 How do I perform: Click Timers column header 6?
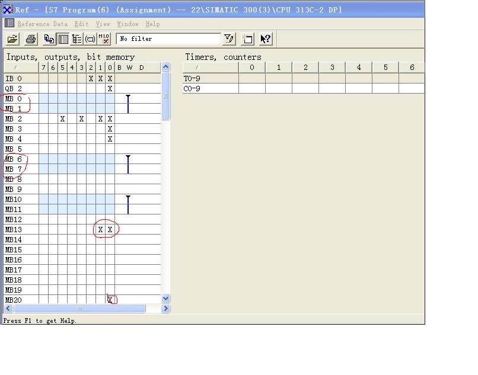(x=412, y=68)
